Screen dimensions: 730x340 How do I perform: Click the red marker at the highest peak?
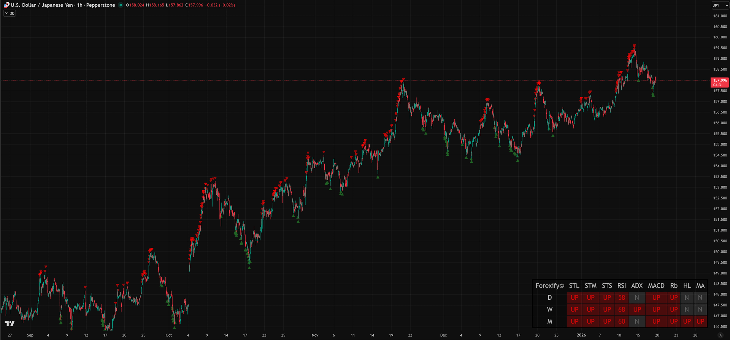coord(634,46)
